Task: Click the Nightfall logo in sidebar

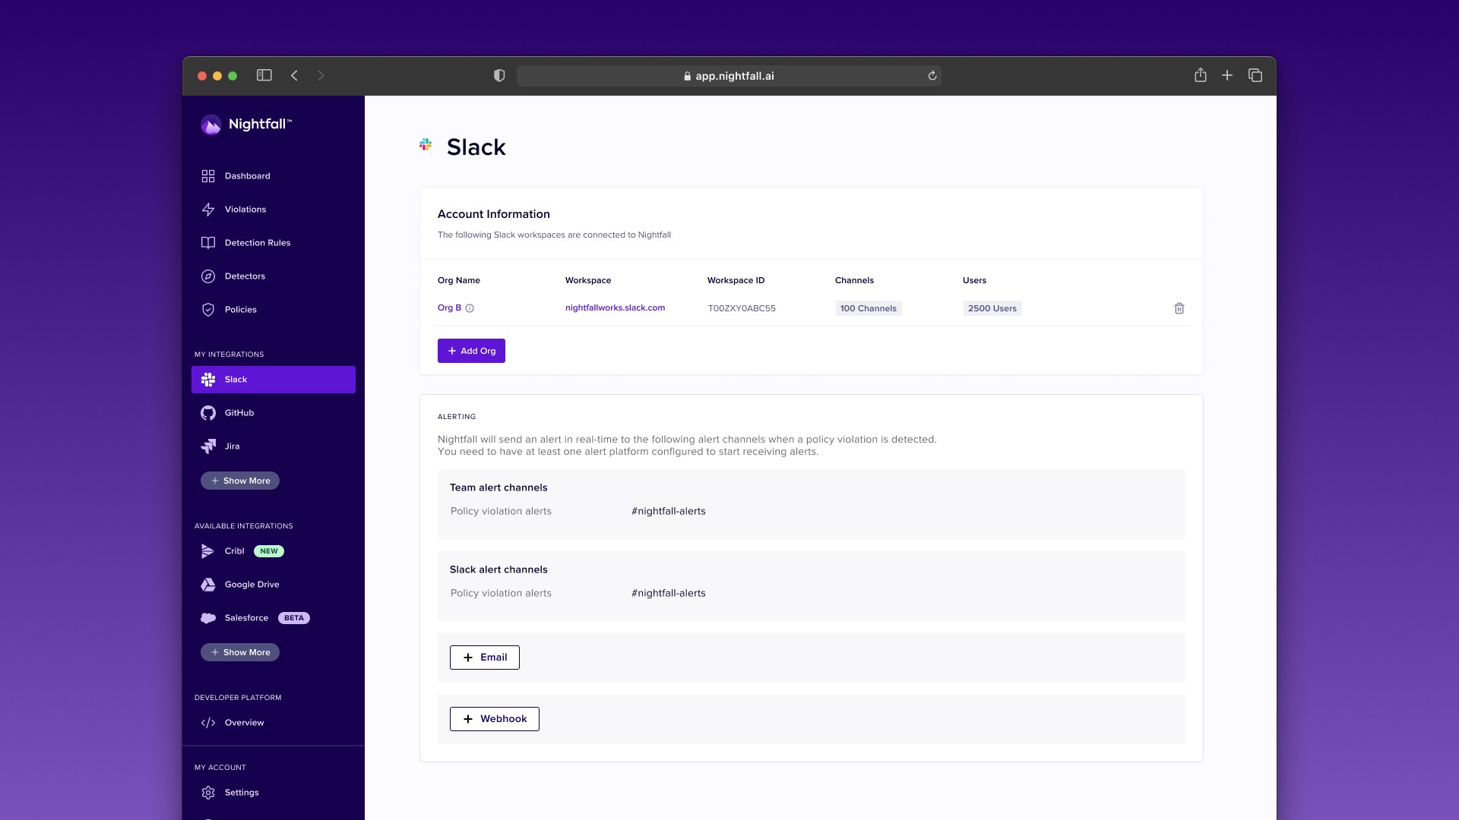Action: (x=245, y=125)
